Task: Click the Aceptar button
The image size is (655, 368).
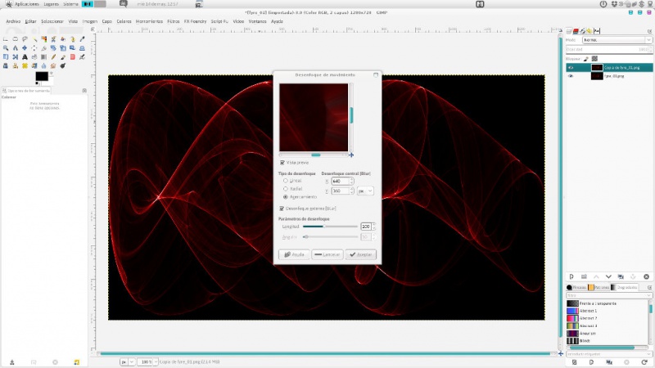Action: [361, 254]
